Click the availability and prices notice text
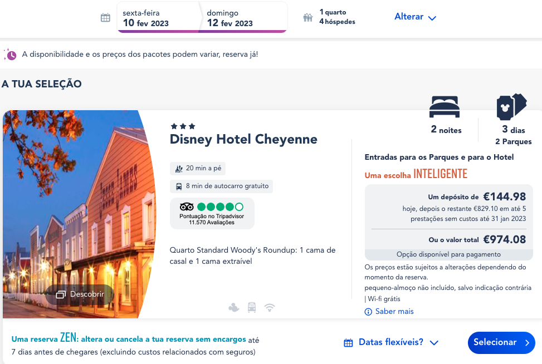The image size is (542, 364). 140,54
